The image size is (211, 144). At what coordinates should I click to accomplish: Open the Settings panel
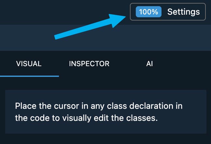184,12
